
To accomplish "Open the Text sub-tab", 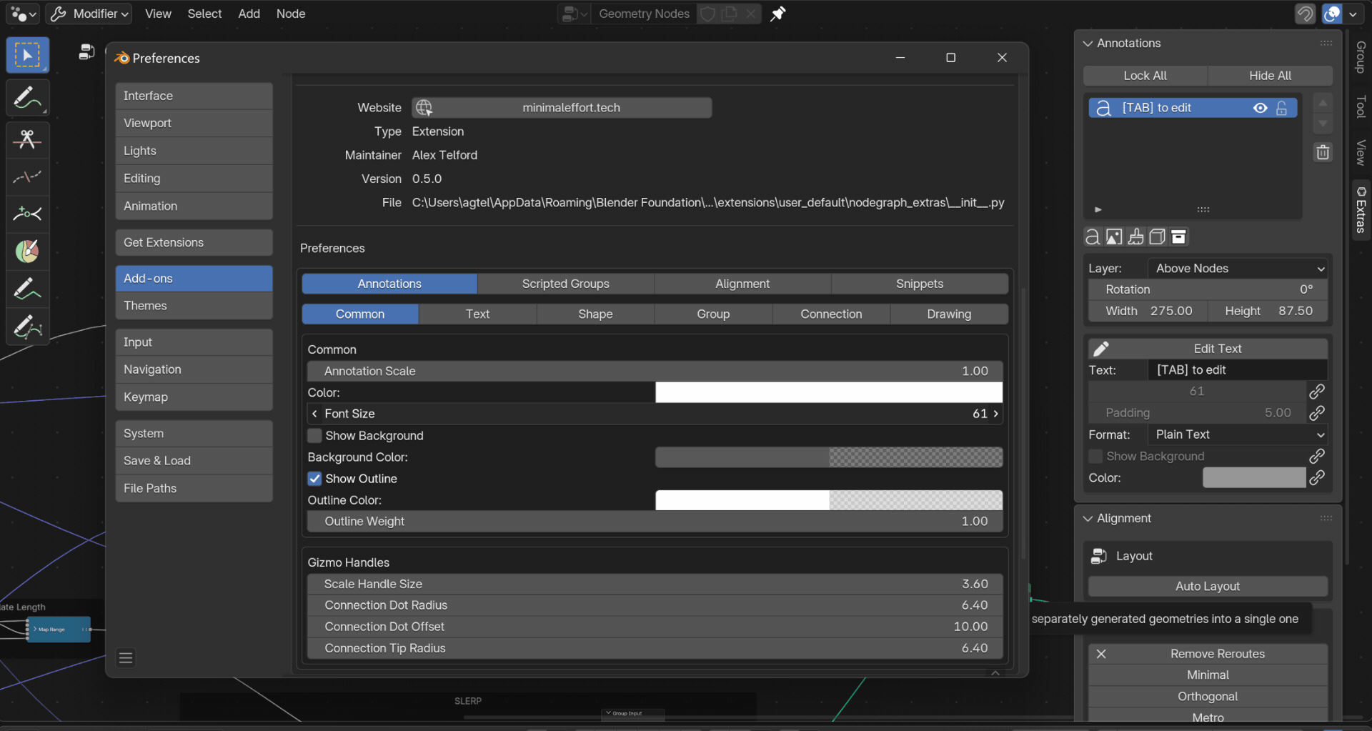I will coord(477,314).
